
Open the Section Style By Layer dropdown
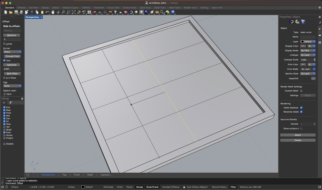(x=308, y=74)
